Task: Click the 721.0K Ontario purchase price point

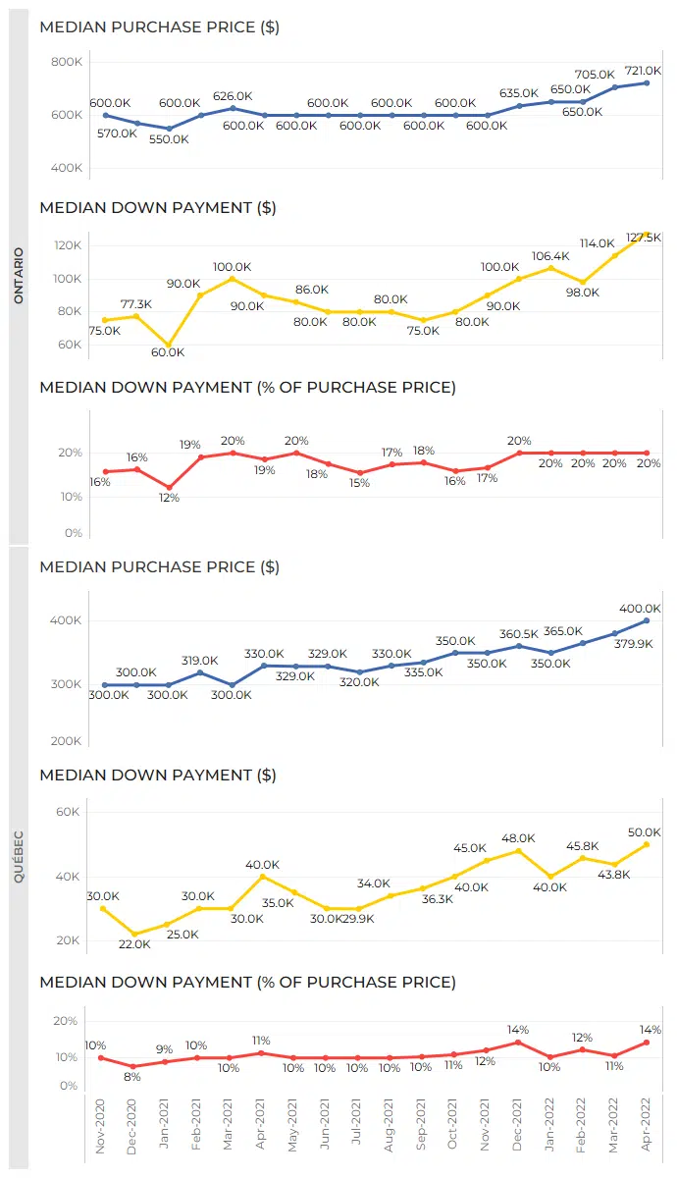Action: (647, 82)
